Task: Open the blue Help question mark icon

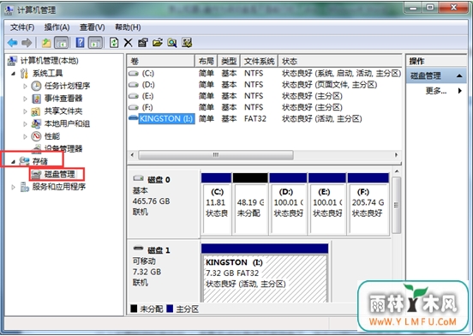Action: tap(80, 43)
